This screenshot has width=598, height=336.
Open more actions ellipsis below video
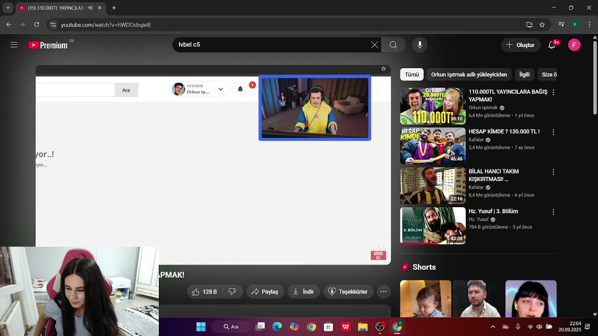[x=384, y=292]
